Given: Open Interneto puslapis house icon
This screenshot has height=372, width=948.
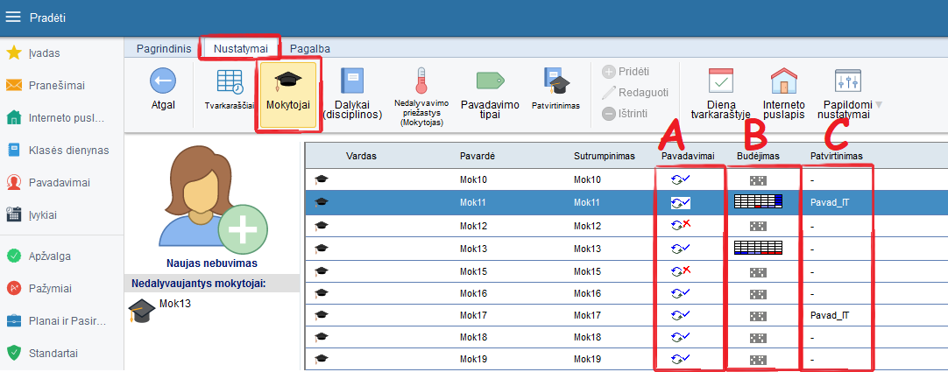Looking at the screenshot, I should (783, 81).
